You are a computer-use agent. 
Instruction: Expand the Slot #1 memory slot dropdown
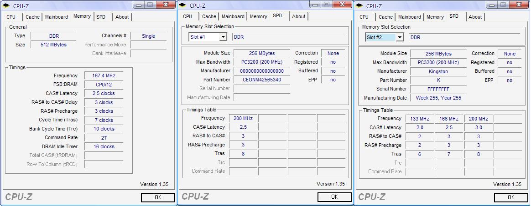click(x=223, y=37)
